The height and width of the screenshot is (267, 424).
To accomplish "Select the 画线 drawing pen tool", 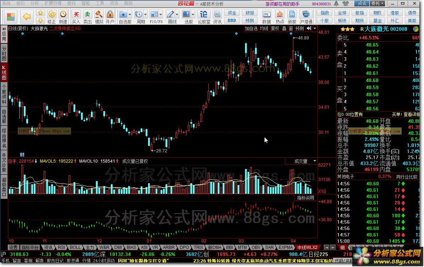I will pos(170,17).
